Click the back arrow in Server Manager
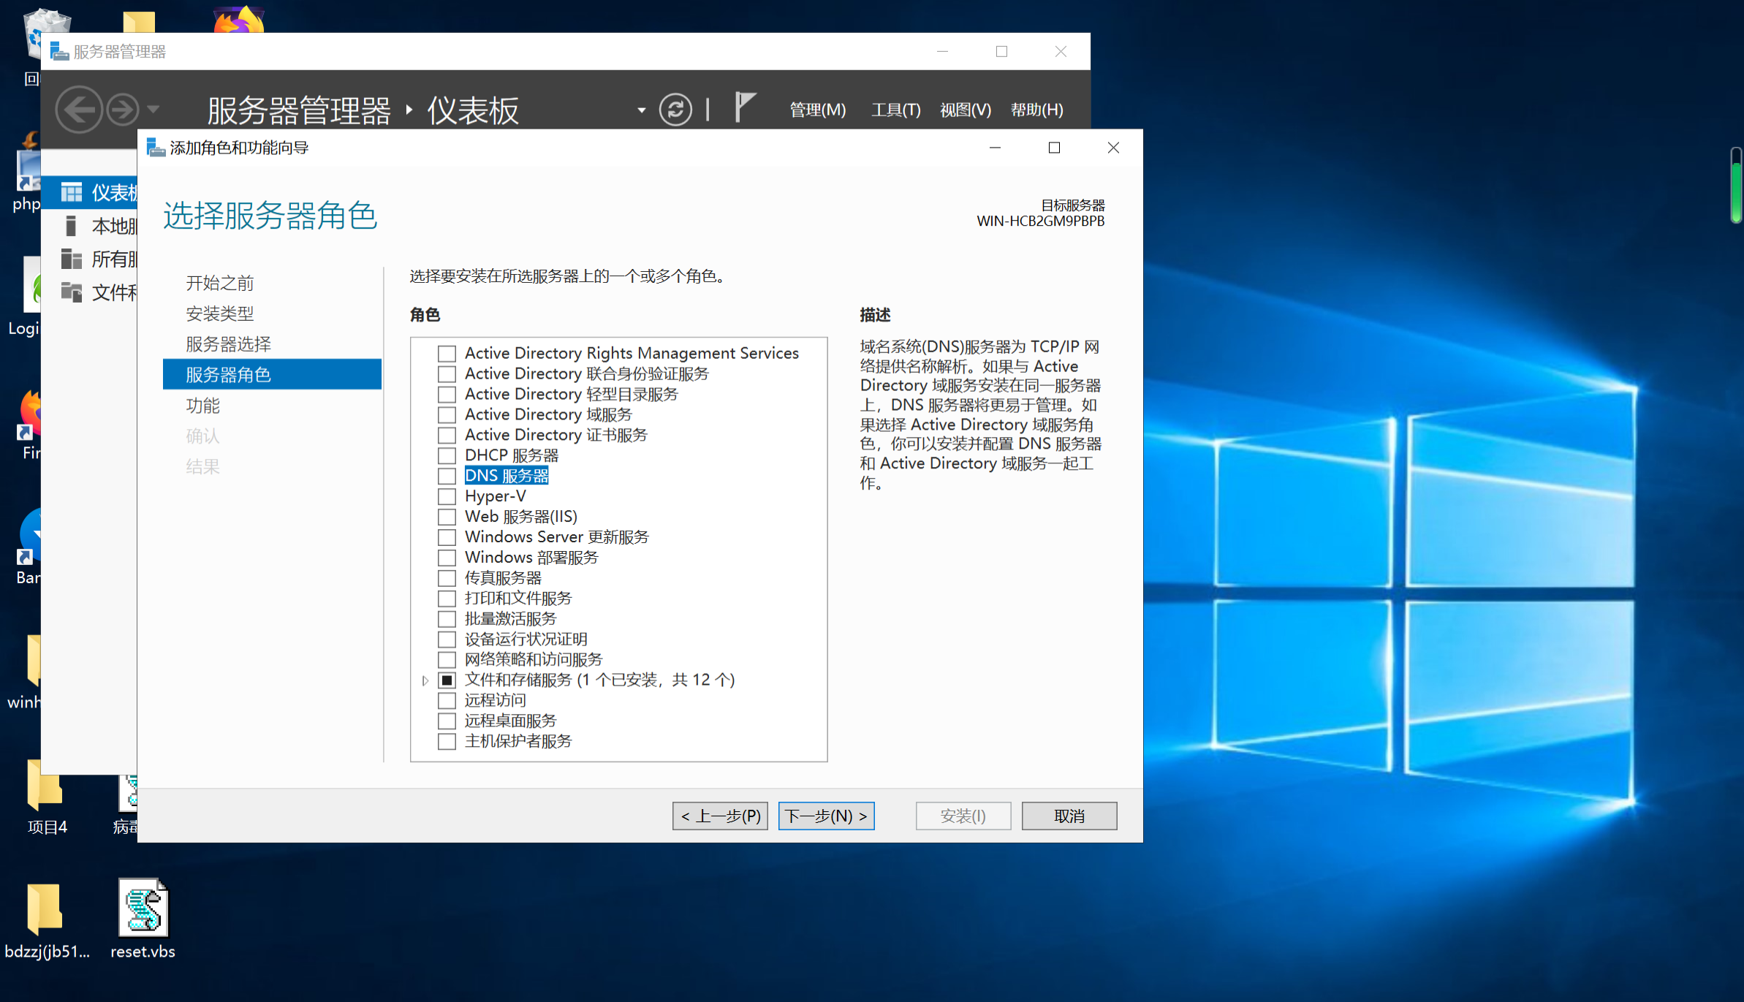Viewport: 1744px width, 1002px height. point(79,110)
